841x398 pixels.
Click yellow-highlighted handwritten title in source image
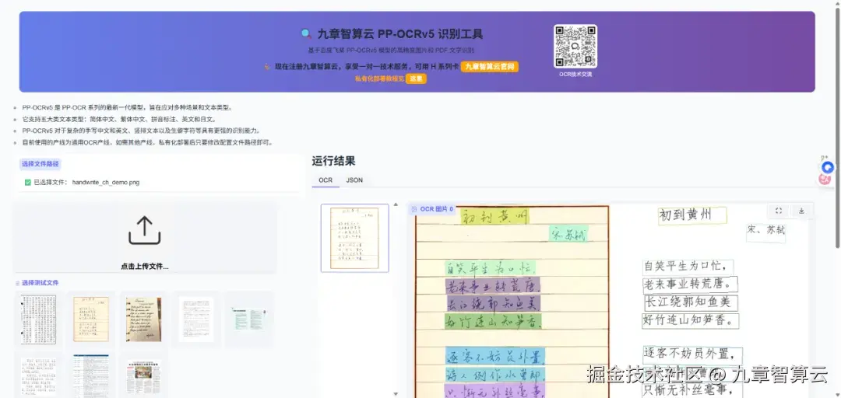[x=494, y=216]
